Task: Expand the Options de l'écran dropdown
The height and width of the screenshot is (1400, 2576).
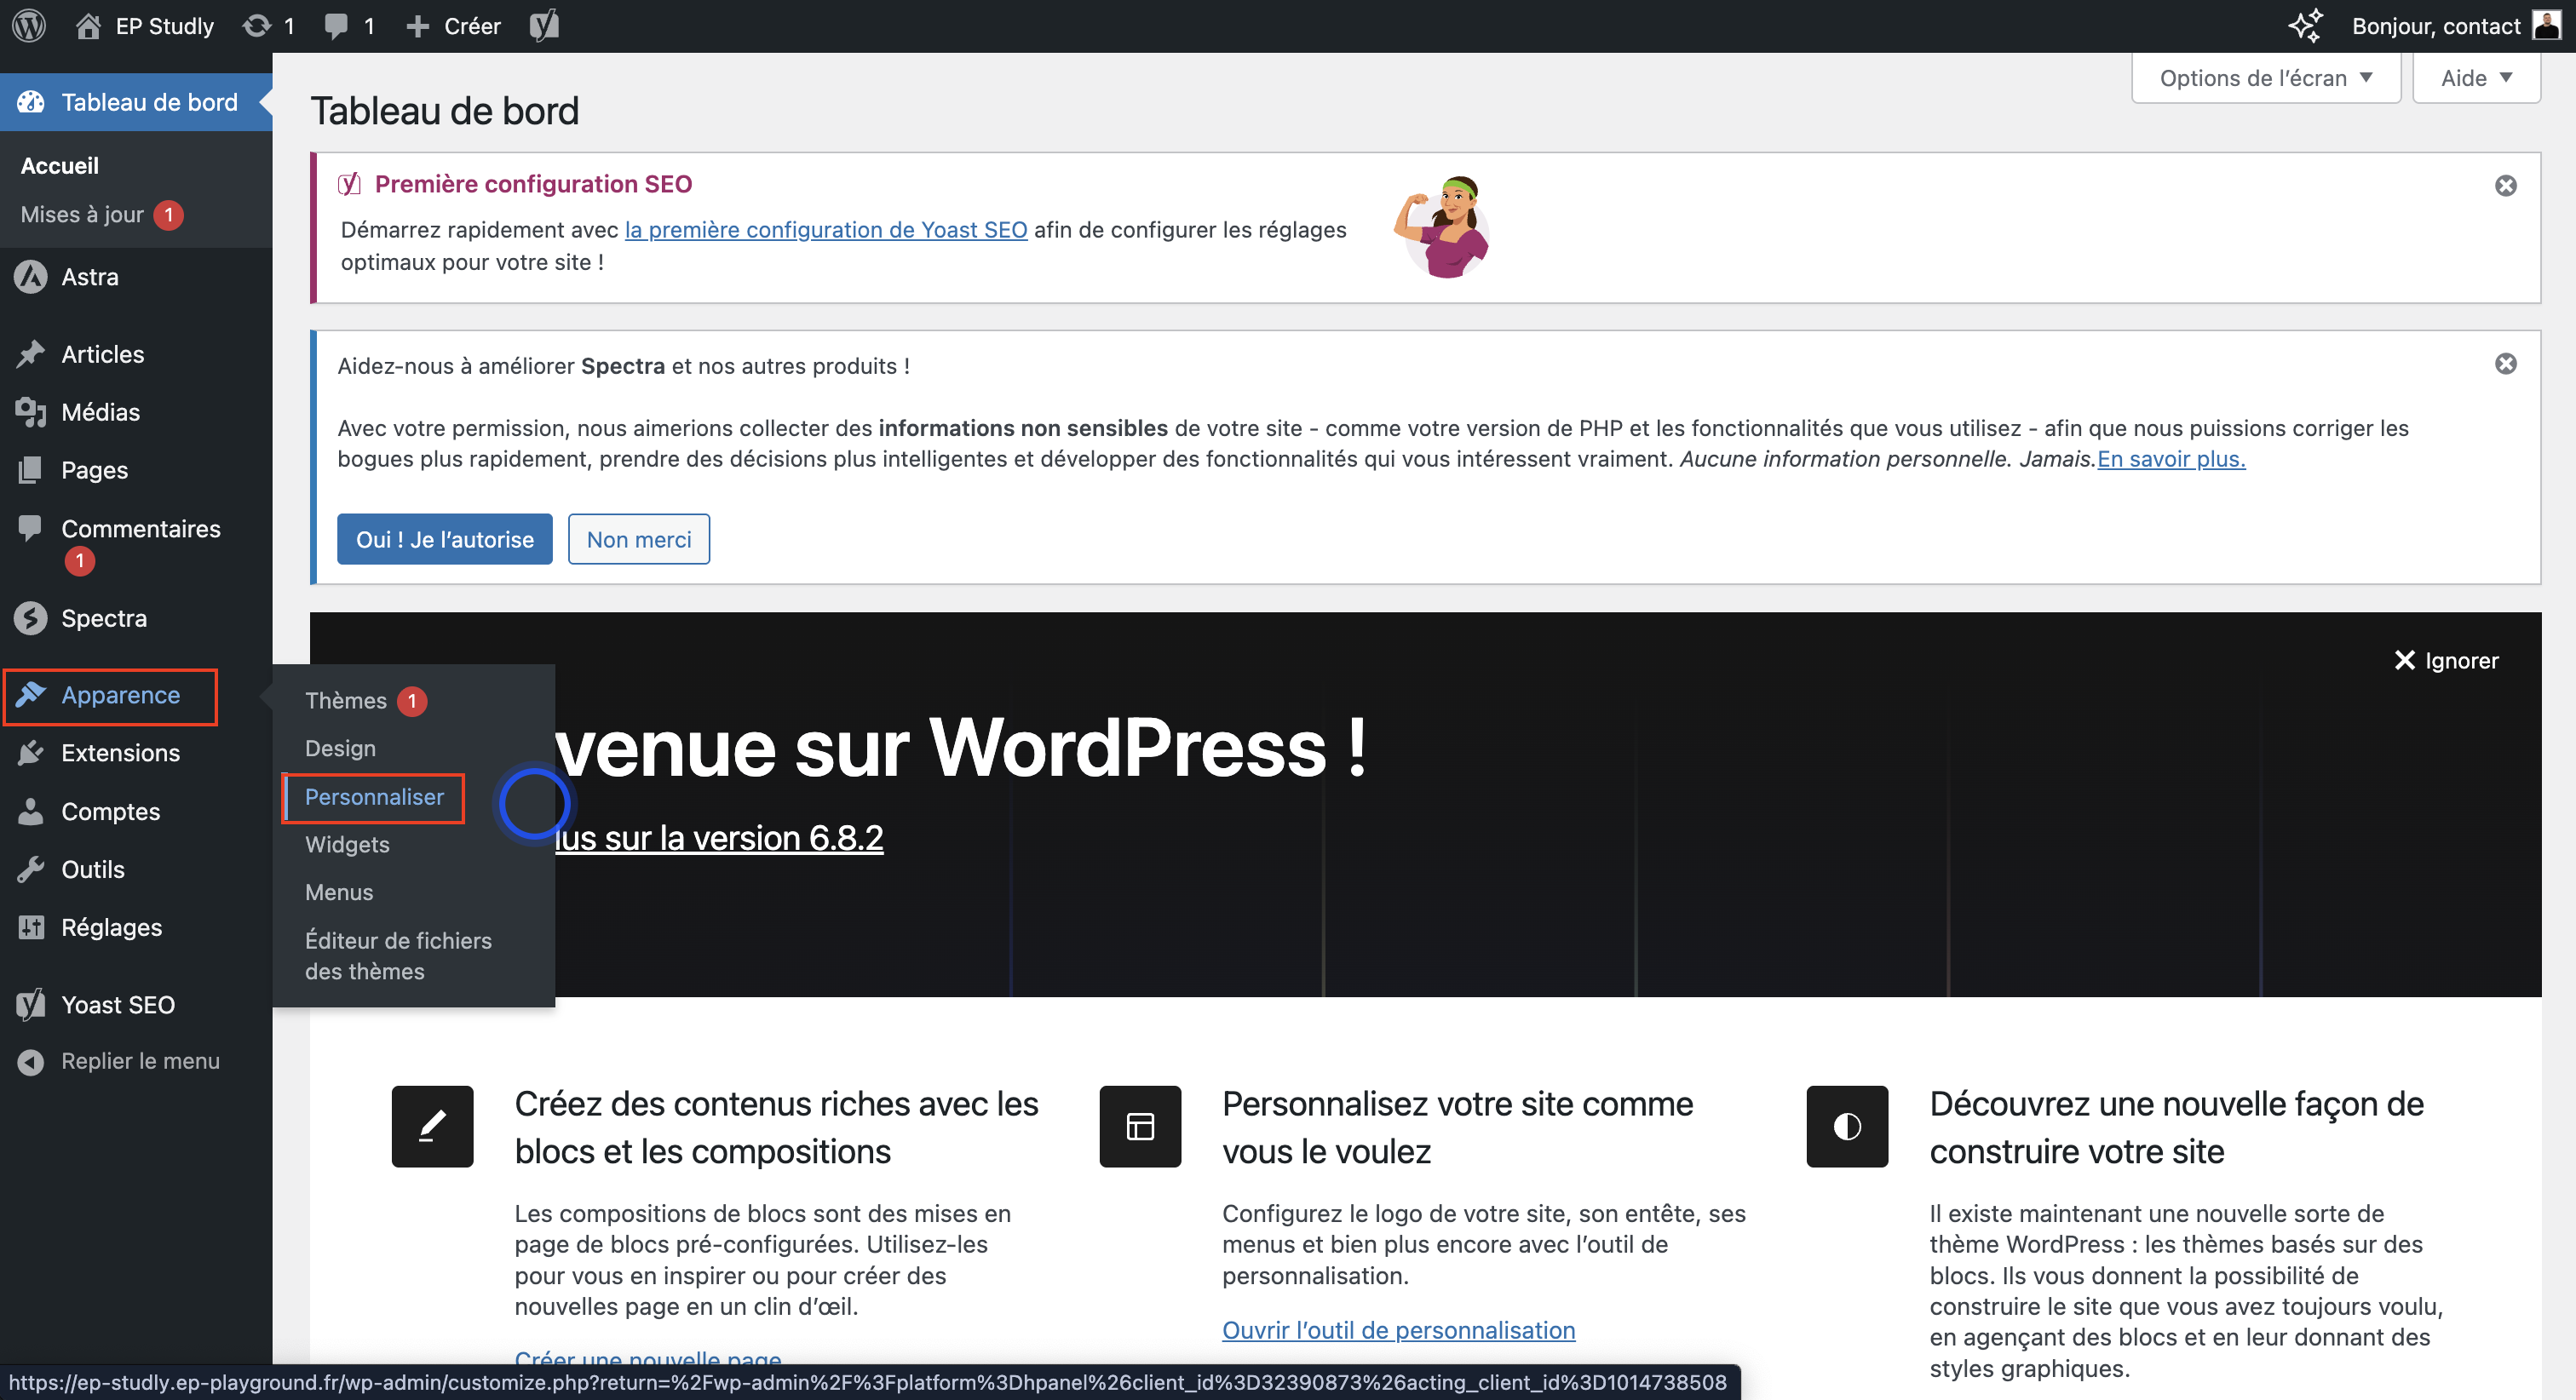Action: (x=2265, y=78)
